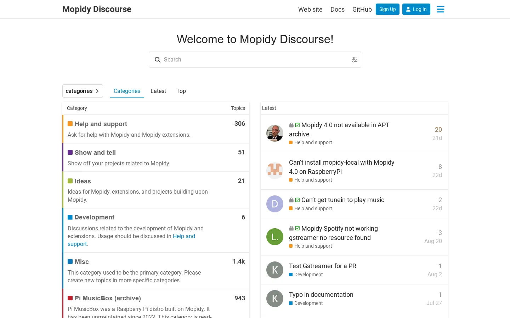
Task: Focus the Search input field
Action: (x=255, y=60)
